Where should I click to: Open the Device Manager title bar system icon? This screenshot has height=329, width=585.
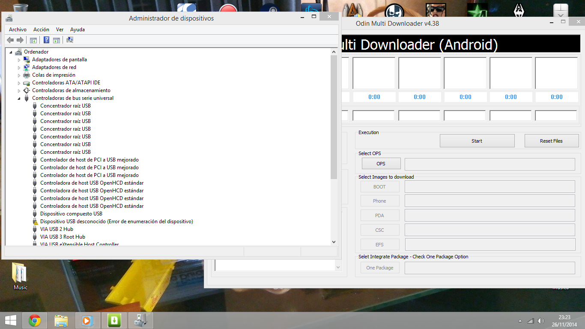(x=9, y=18)
